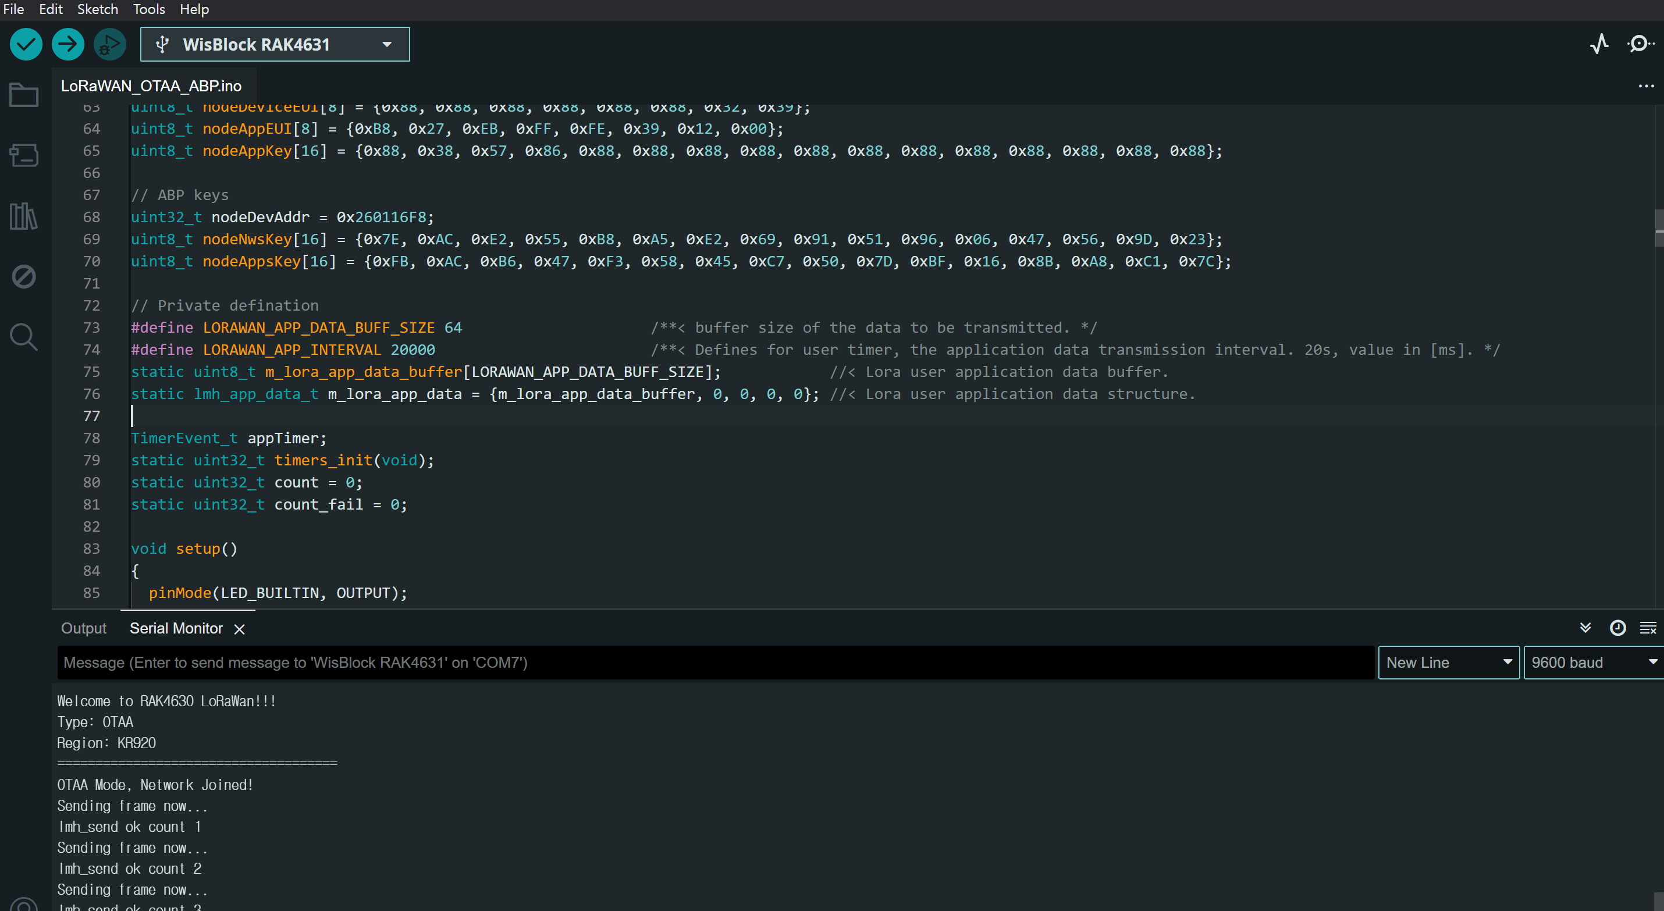Open the editor tab options ellipsis menu

[x=1646, y=86]
